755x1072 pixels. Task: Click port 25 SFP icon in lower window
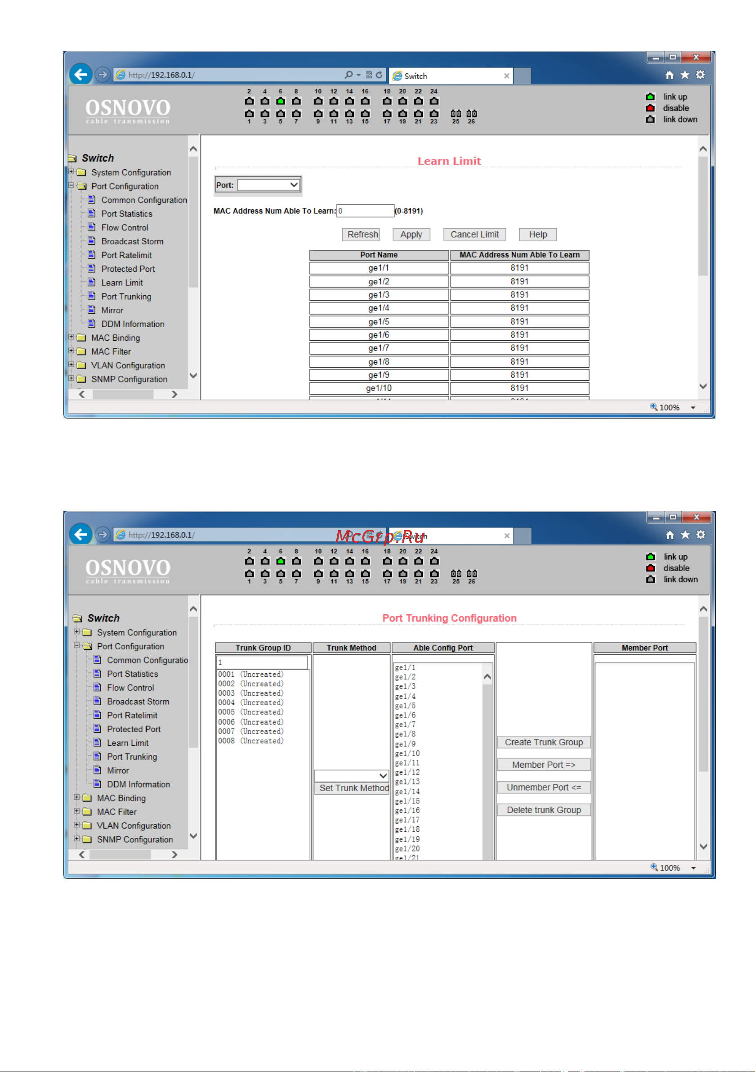[456, 573]
